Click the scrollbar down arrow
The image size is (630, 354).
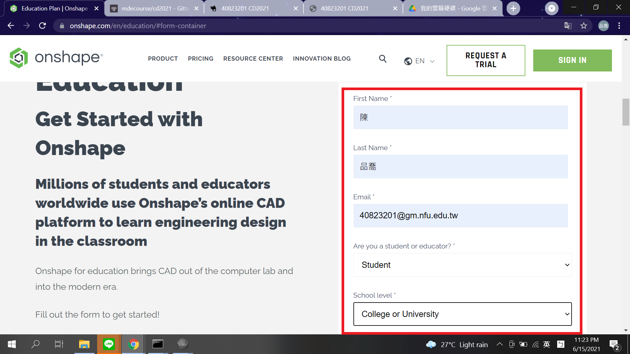coord(626,330)
